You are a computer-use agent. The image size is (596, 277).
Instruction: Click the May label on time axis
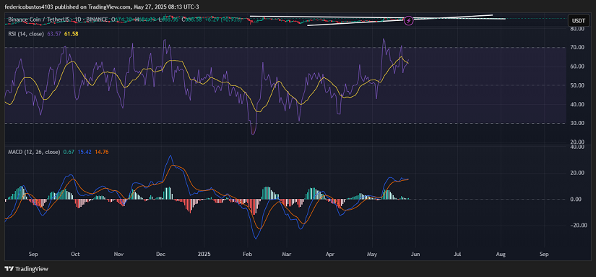click(373, 254)
